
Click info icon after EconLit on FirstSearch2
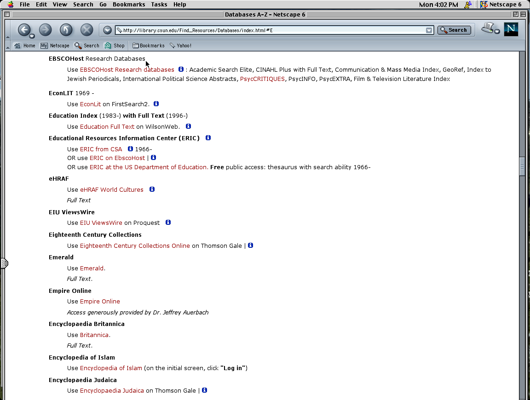[156, 104]
